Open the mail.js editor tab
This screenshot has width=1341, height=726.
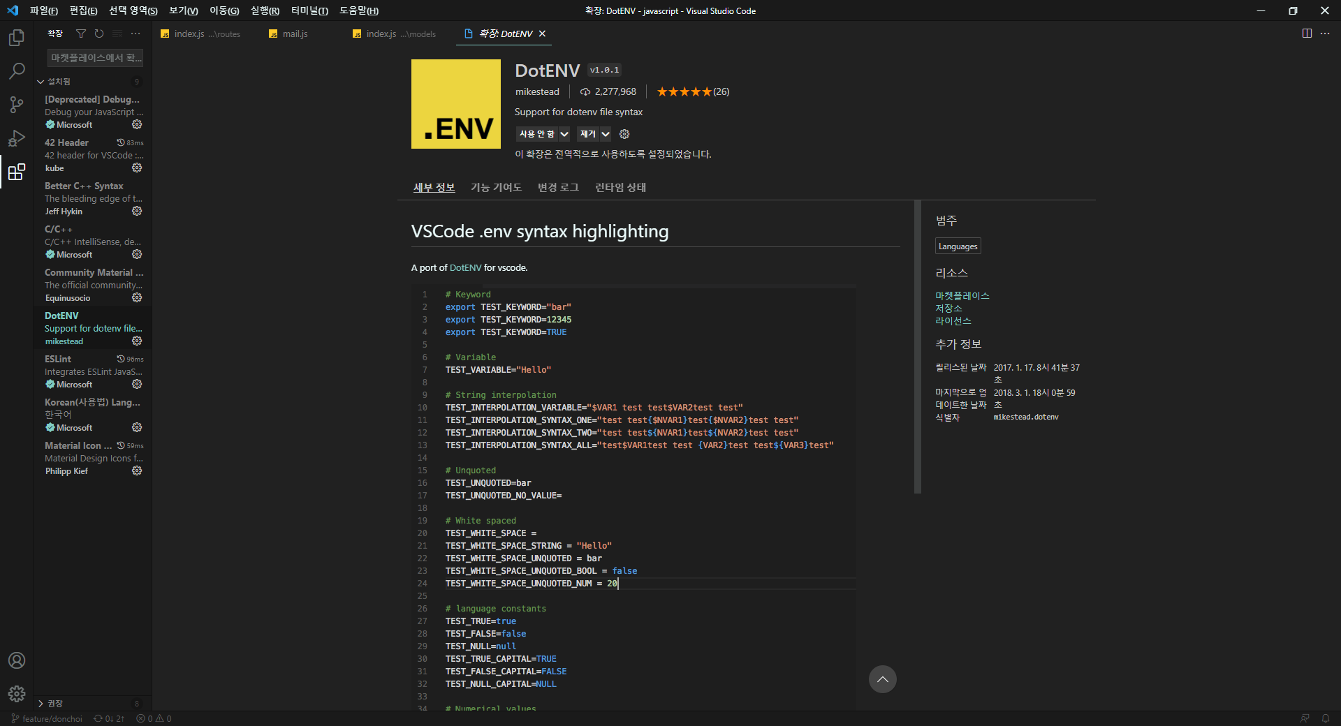click(295, 34)
